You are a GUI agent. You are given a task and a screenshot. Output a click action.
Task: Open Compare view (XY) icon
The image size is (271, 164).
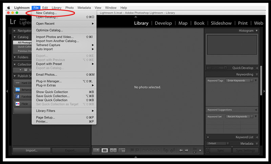(x=113, y=150)
